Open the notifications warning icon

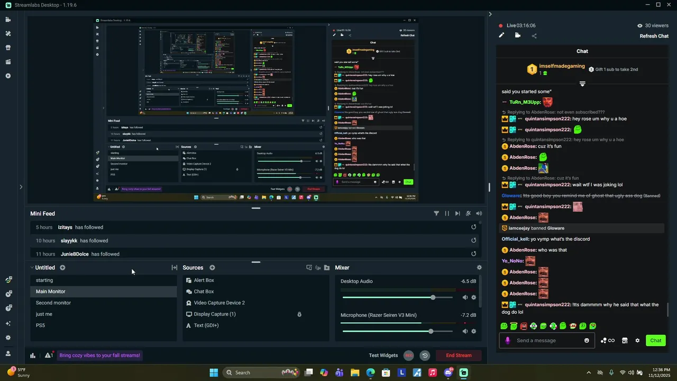48,356
